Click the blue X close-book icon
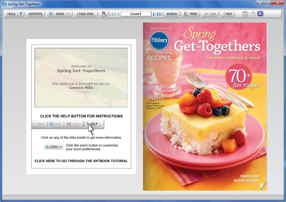286x202 pixels. click(260, 13)
